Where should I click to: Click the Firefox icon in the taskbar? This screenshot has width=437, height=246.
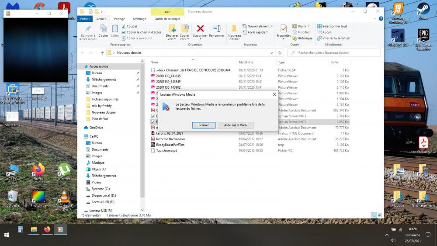point(47,229)
